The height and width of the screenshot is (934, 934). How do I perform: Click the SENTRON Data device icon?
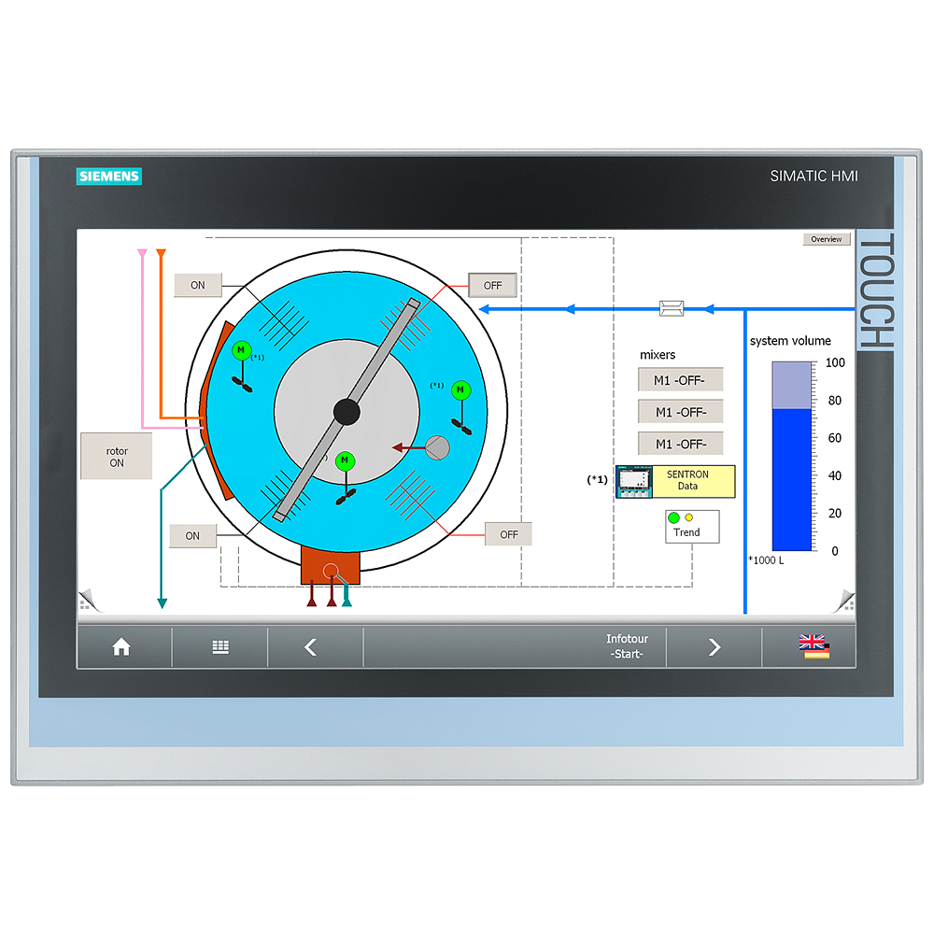[x=635, y=481]
